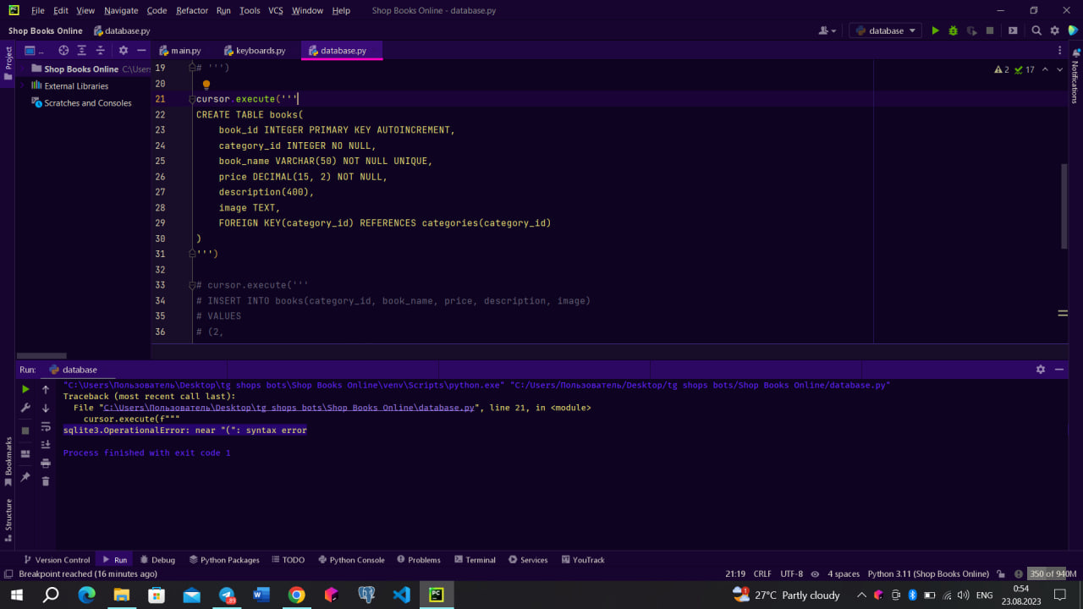Image resolution: width=1083 pixels, height=609 pixels.
Task: Hide the Project tool window
Action: (x=141, y=51)
